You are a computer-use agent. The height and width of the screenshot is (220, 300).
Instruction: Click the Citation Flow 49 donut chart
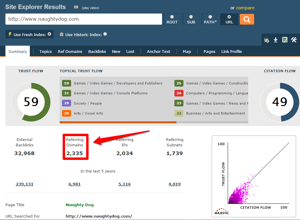click(x=280, y=102)
